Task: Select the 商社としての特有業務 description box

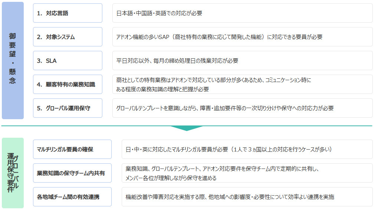Action: coord(242,84)
